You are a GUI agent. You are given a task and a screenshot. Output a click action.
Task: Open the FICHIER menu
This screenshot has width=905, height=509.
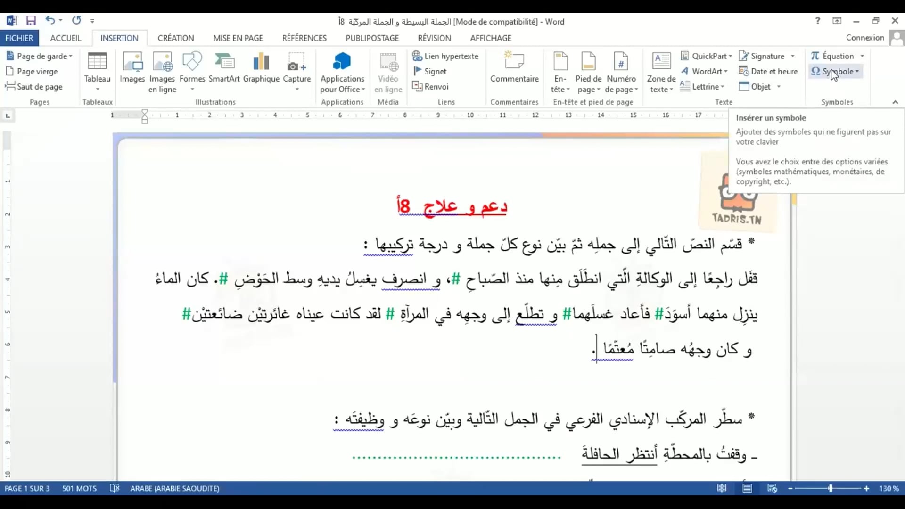[19, 38]
